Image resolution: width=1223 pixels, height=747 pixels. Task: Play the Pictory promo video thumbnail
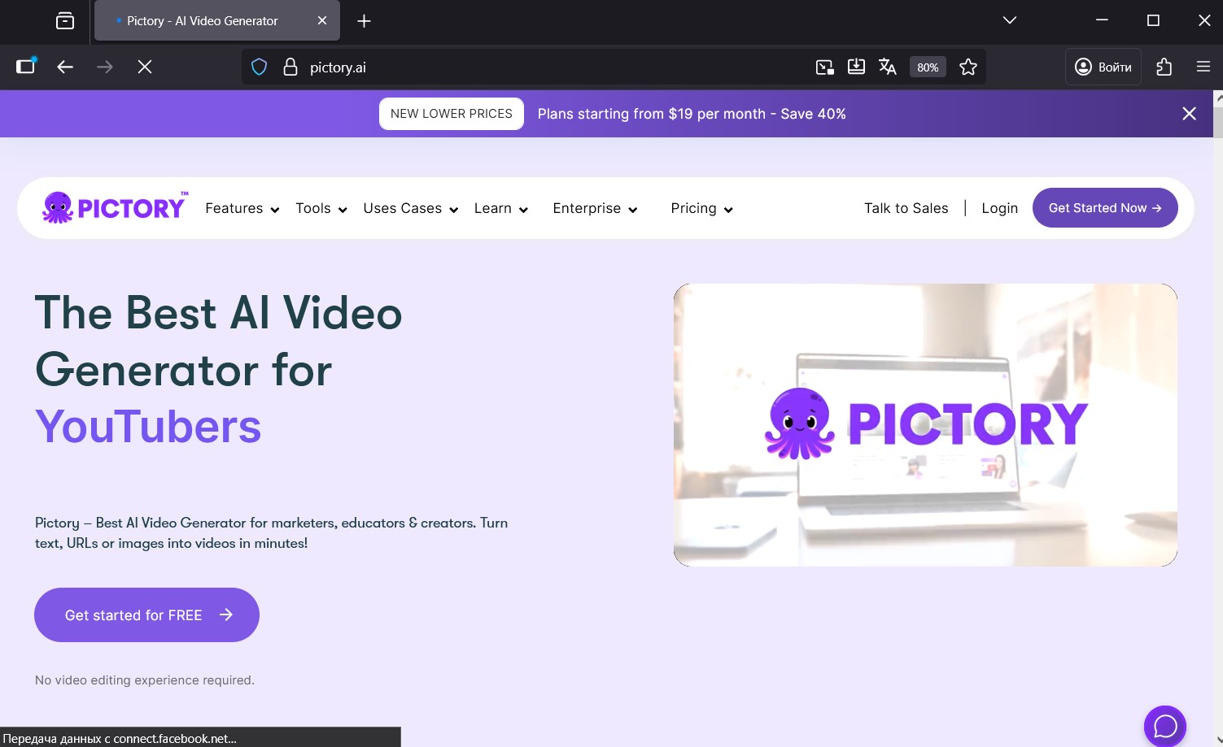925,425
